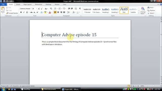
Task: Apply the No Spacing style
Action: point(96,10)
